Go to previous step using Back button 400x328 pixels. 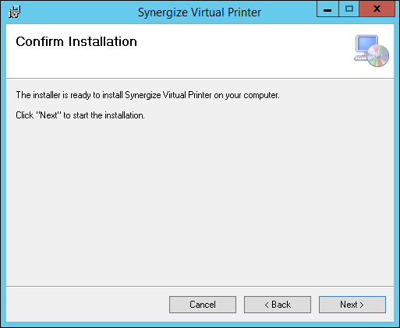[x=278, y=305]
